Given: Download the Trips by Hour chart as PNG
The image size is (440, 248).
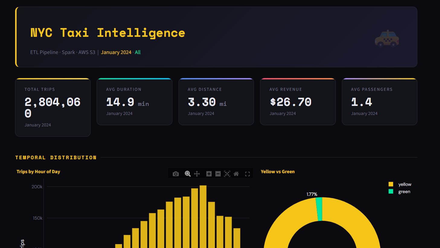Looking at the screenshot, I should pyautogui.click(x=176, y=174).
